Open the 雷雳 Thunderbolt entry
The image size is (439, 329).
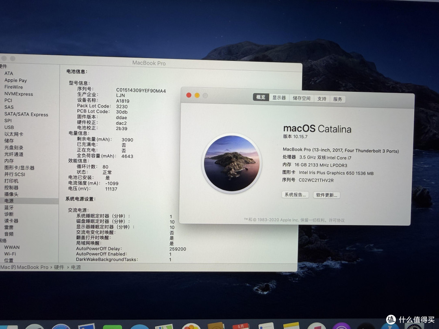9,227
